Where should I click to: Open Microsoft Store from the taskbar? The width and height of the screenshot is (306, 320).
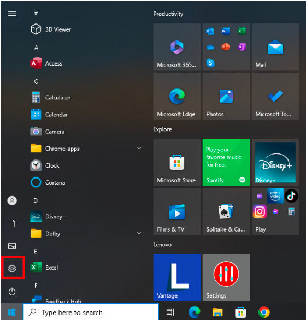(240, 312)
